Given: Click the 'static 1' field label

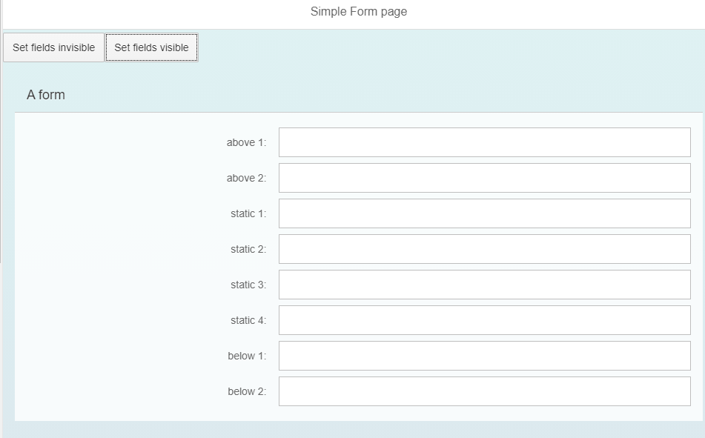Looking at the screenshot, I should (248, 213).
